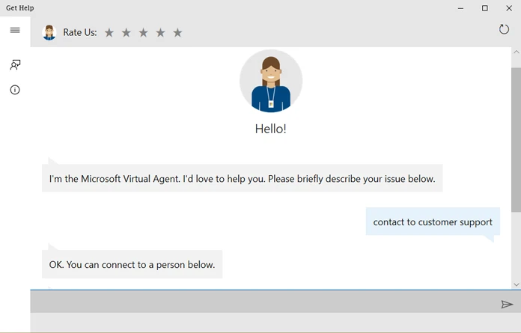Click the large virtual agent avatar
This screenshot has width=521, height=333.
click(x=271, y=81)
